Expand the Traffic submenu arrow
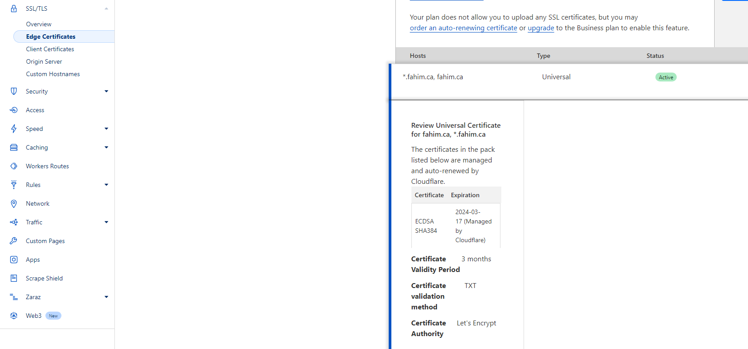The image size is (748, 349). pos(106,222)
